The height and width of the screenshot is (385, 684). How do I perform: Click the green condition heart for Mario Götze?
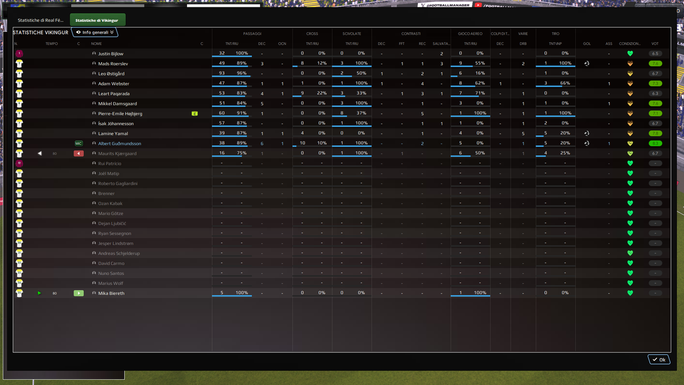(630, 213)
